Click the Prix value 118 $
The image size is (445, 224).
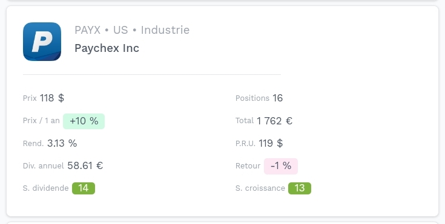click(52, 98)
